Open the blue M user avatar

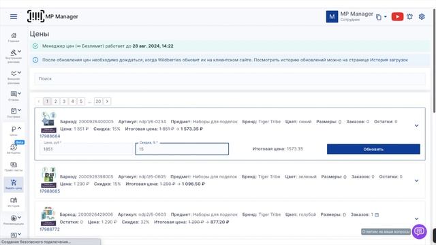coord(332,16)
